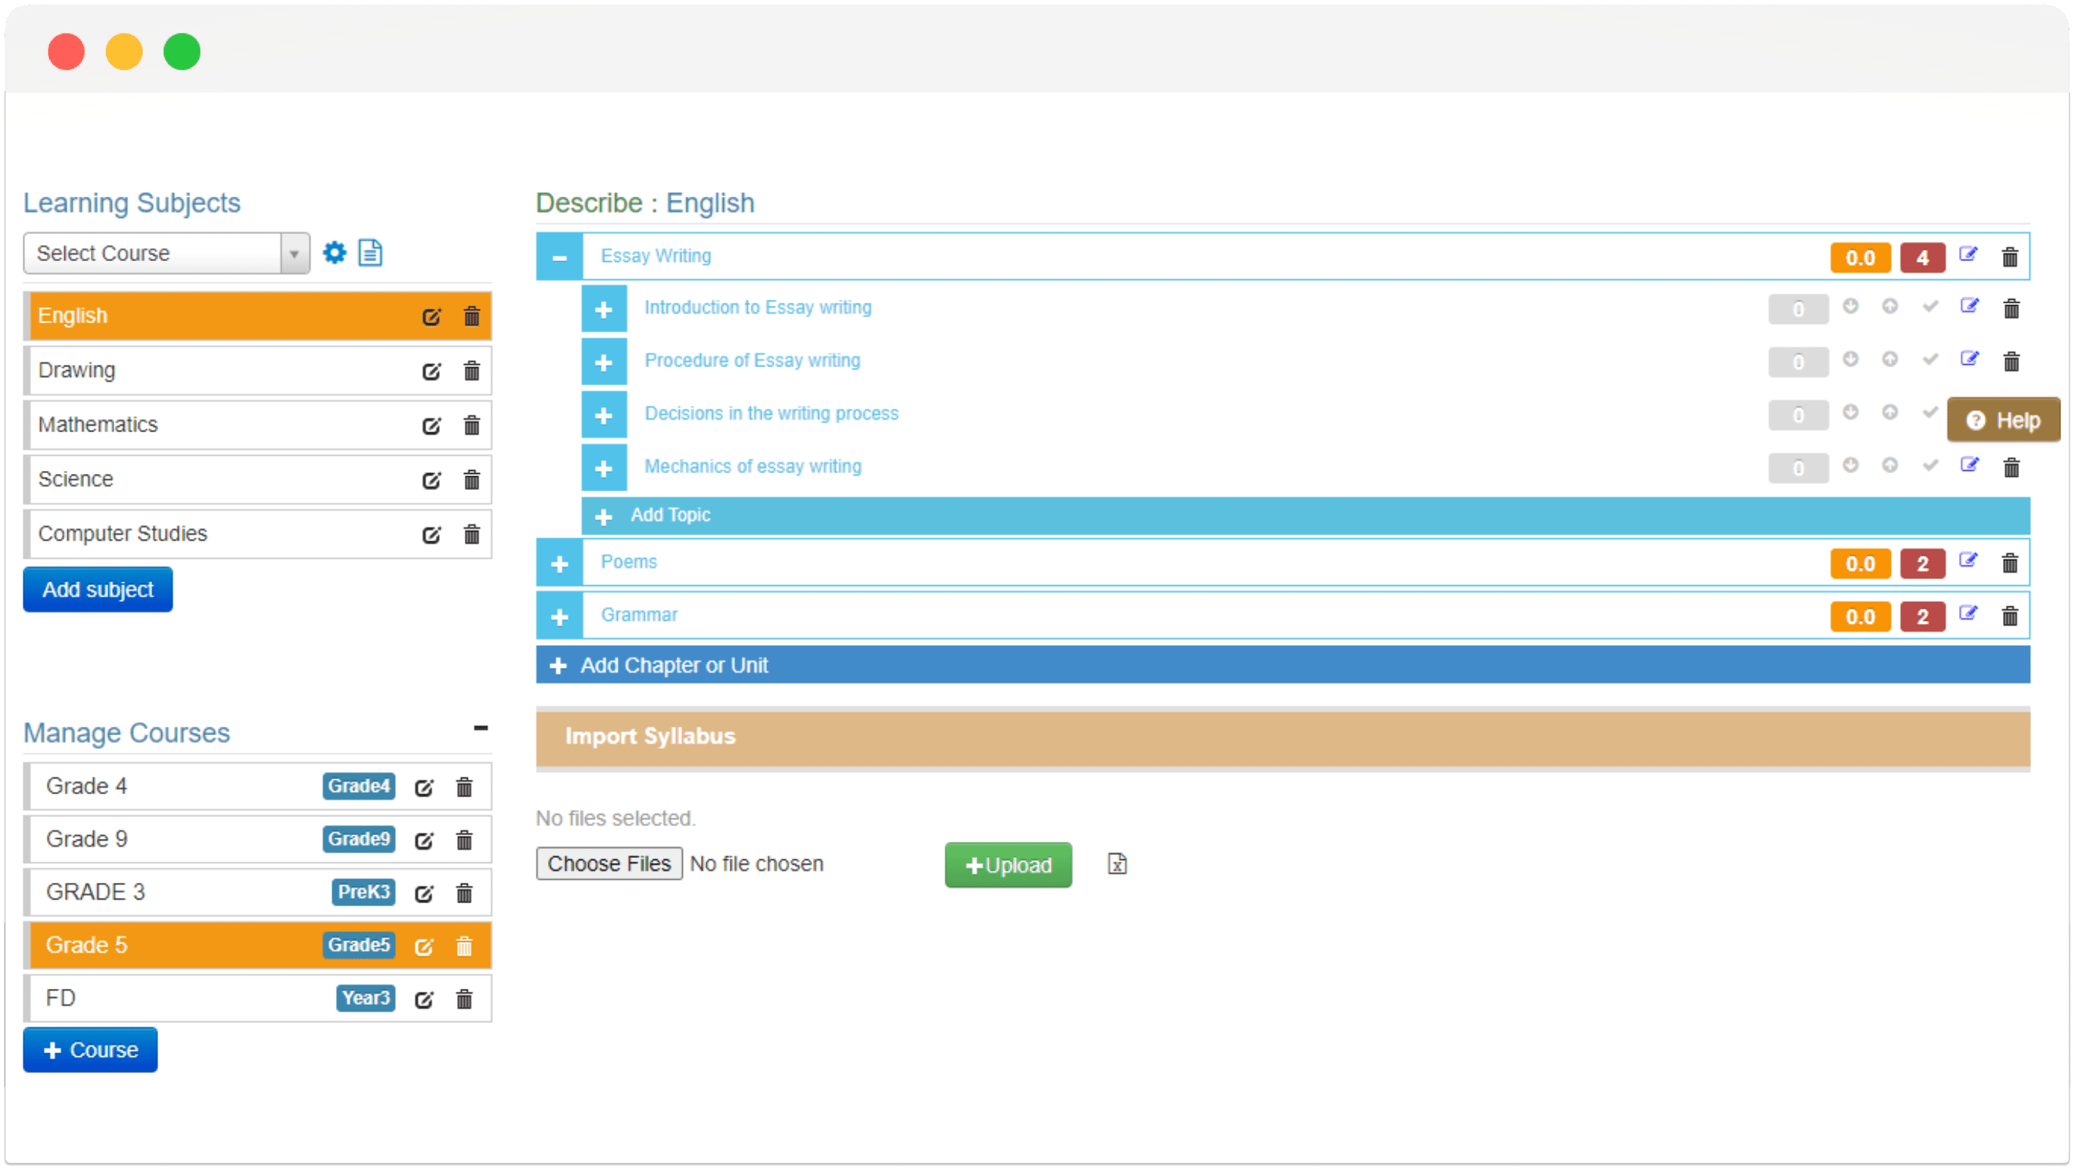Click Add Topic under Essay Writing
The width and height of the screenshot is (2074, 1168).
(x=1306, y=516)
